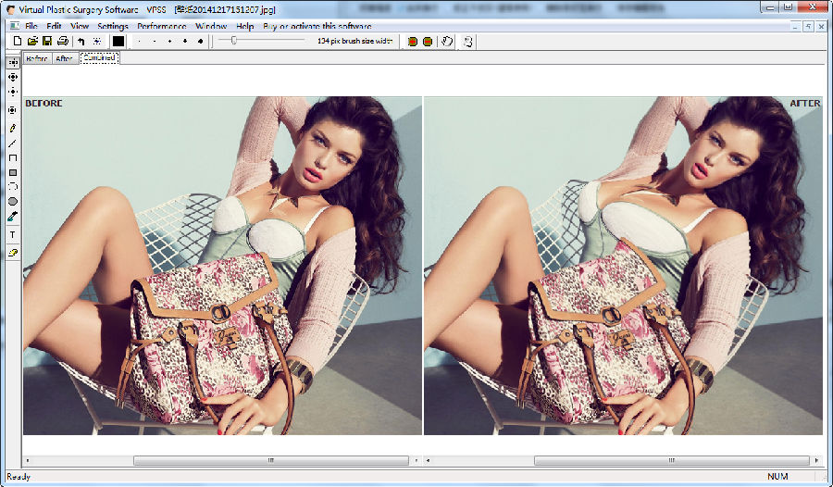Switch to the Before tab
833x487 pixels.
pos(37,58)
